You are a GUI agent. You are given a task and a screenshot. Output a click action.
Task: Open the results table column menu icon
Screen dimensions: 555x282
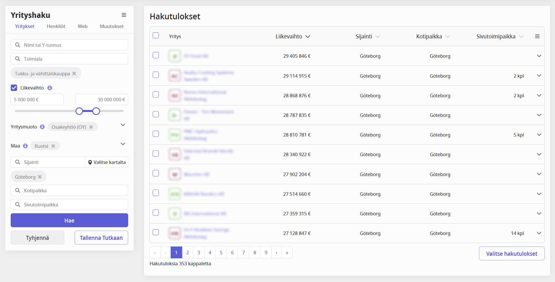(x=537, y=36)
